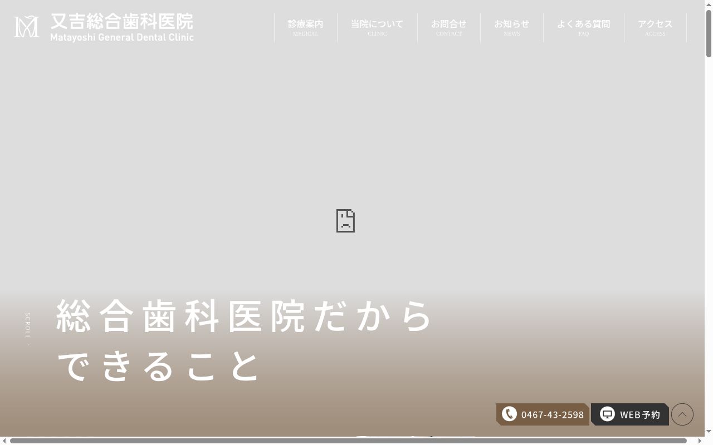Open the アクセス ACCESS menu item
Image resolution: width=713 pixels, height=445 pixels.
point(655,28)
